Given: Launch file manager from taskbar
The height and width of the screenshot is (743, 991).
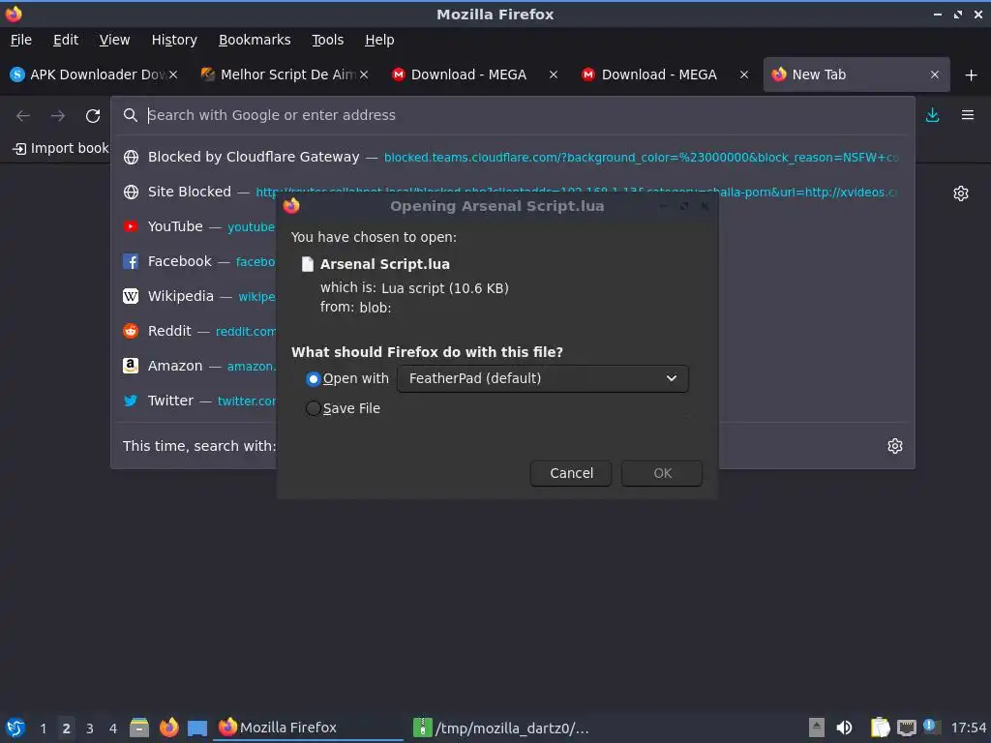Looking at the screenshot, I should tap(139, 728).
